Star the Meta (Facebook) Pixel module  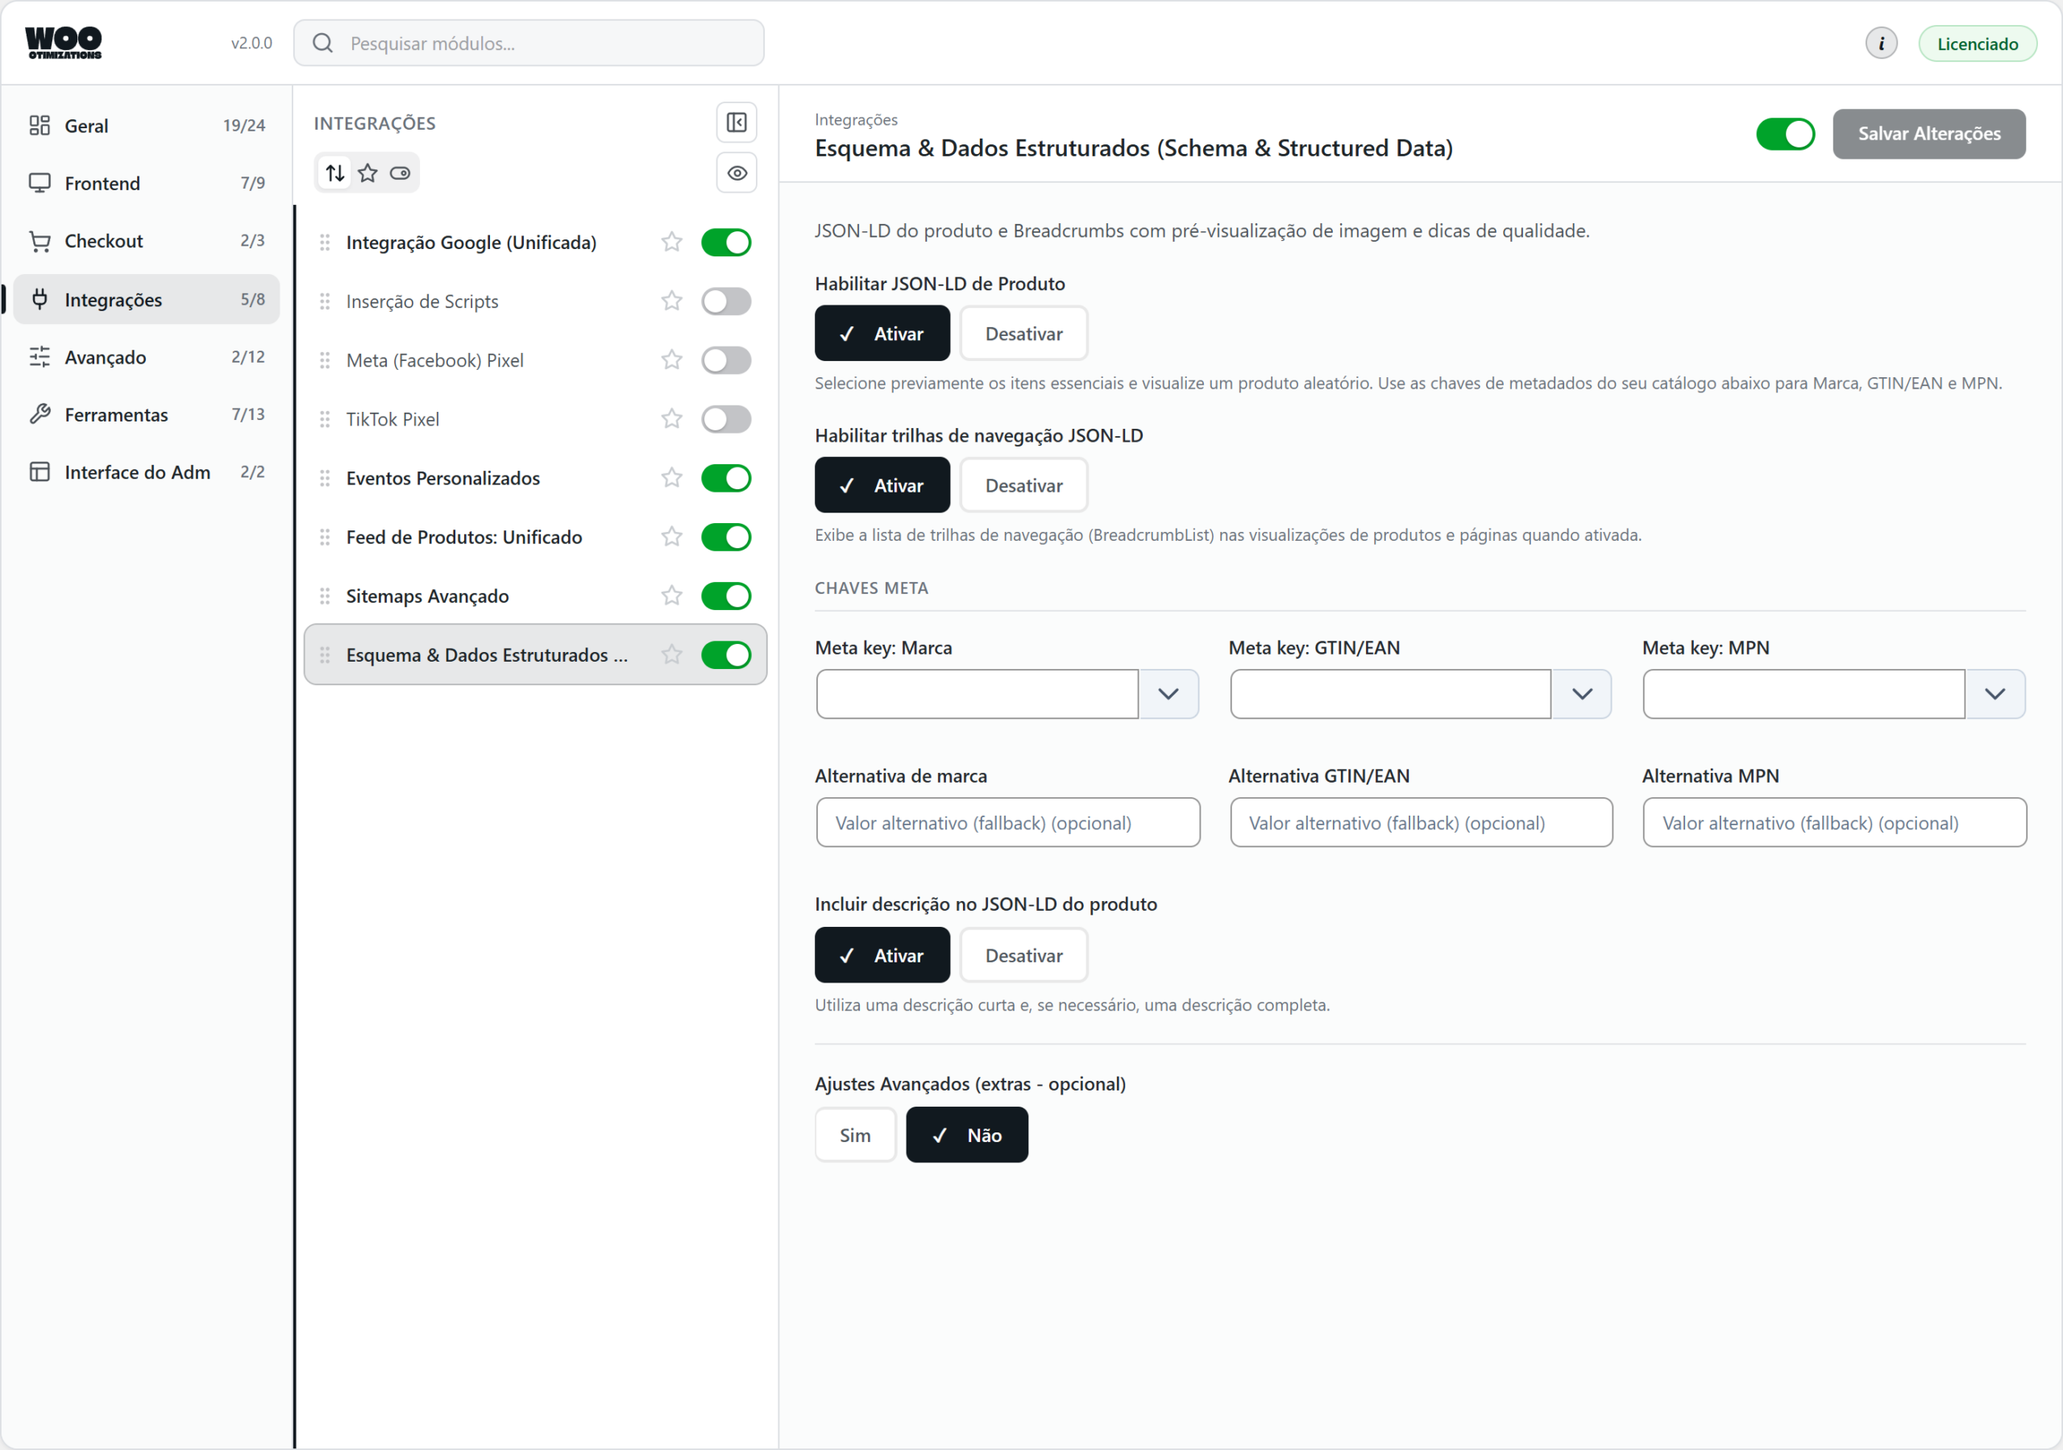[671, 359]
